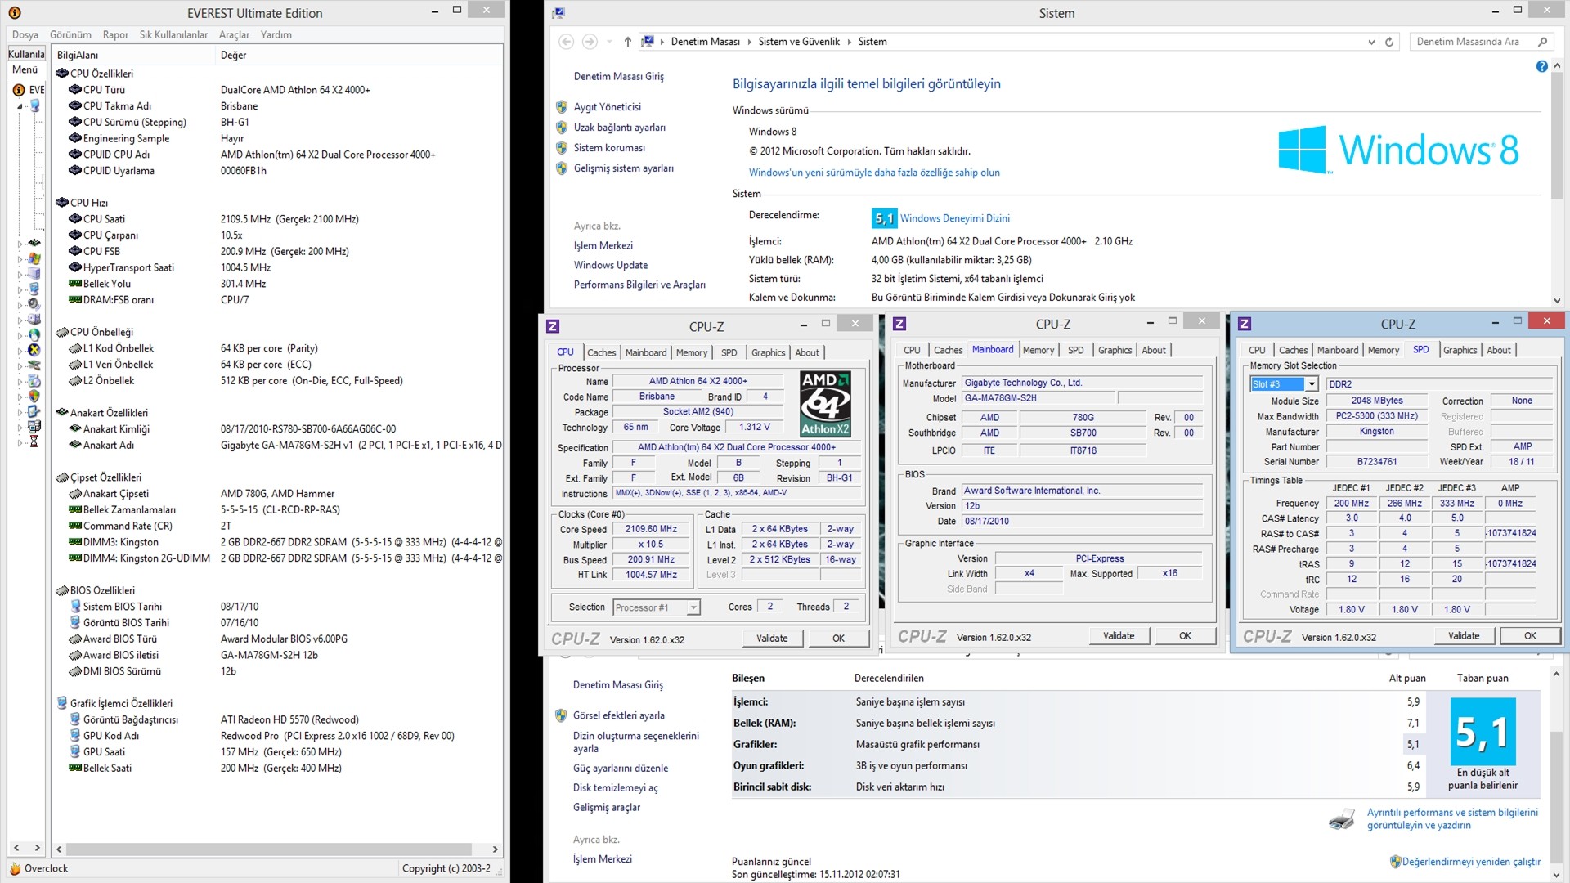Viewport: 1570px width, 883px height.
Task: Switch to Menü tab in EVEREST sidebar
Action: (25, 69)
